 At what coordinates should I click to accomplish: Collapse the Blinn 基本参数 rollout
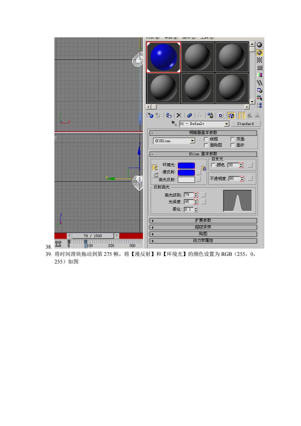(203, 154)
